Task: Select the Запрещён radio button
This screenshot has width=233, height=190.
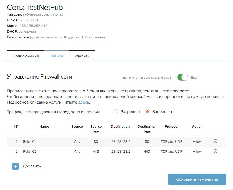Action: (147, 112)
